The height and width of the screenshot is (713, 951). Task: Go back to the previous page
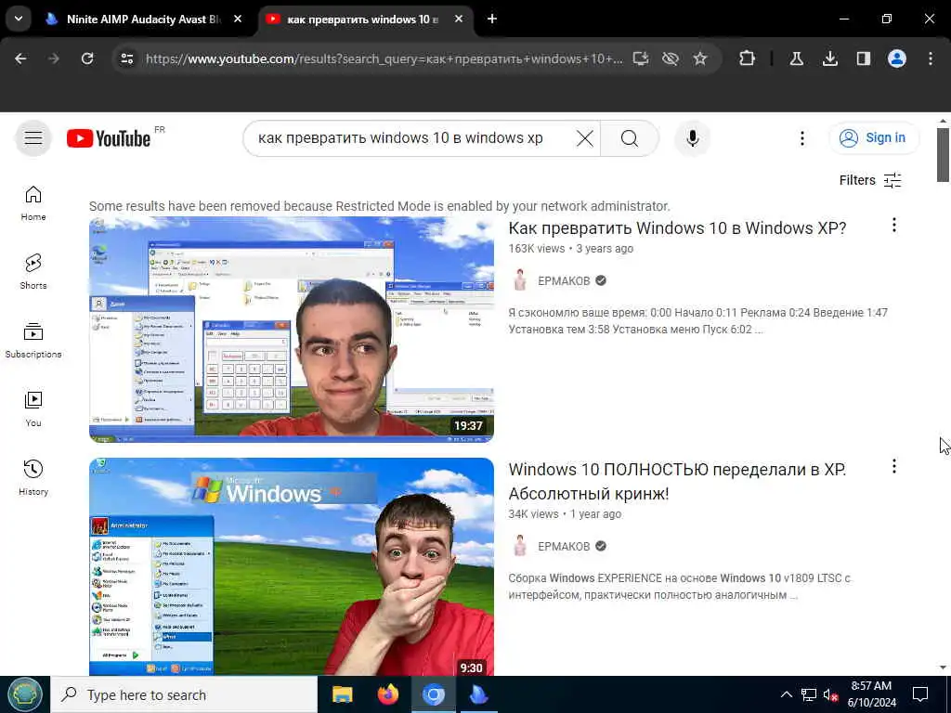[x=20, y=58]
